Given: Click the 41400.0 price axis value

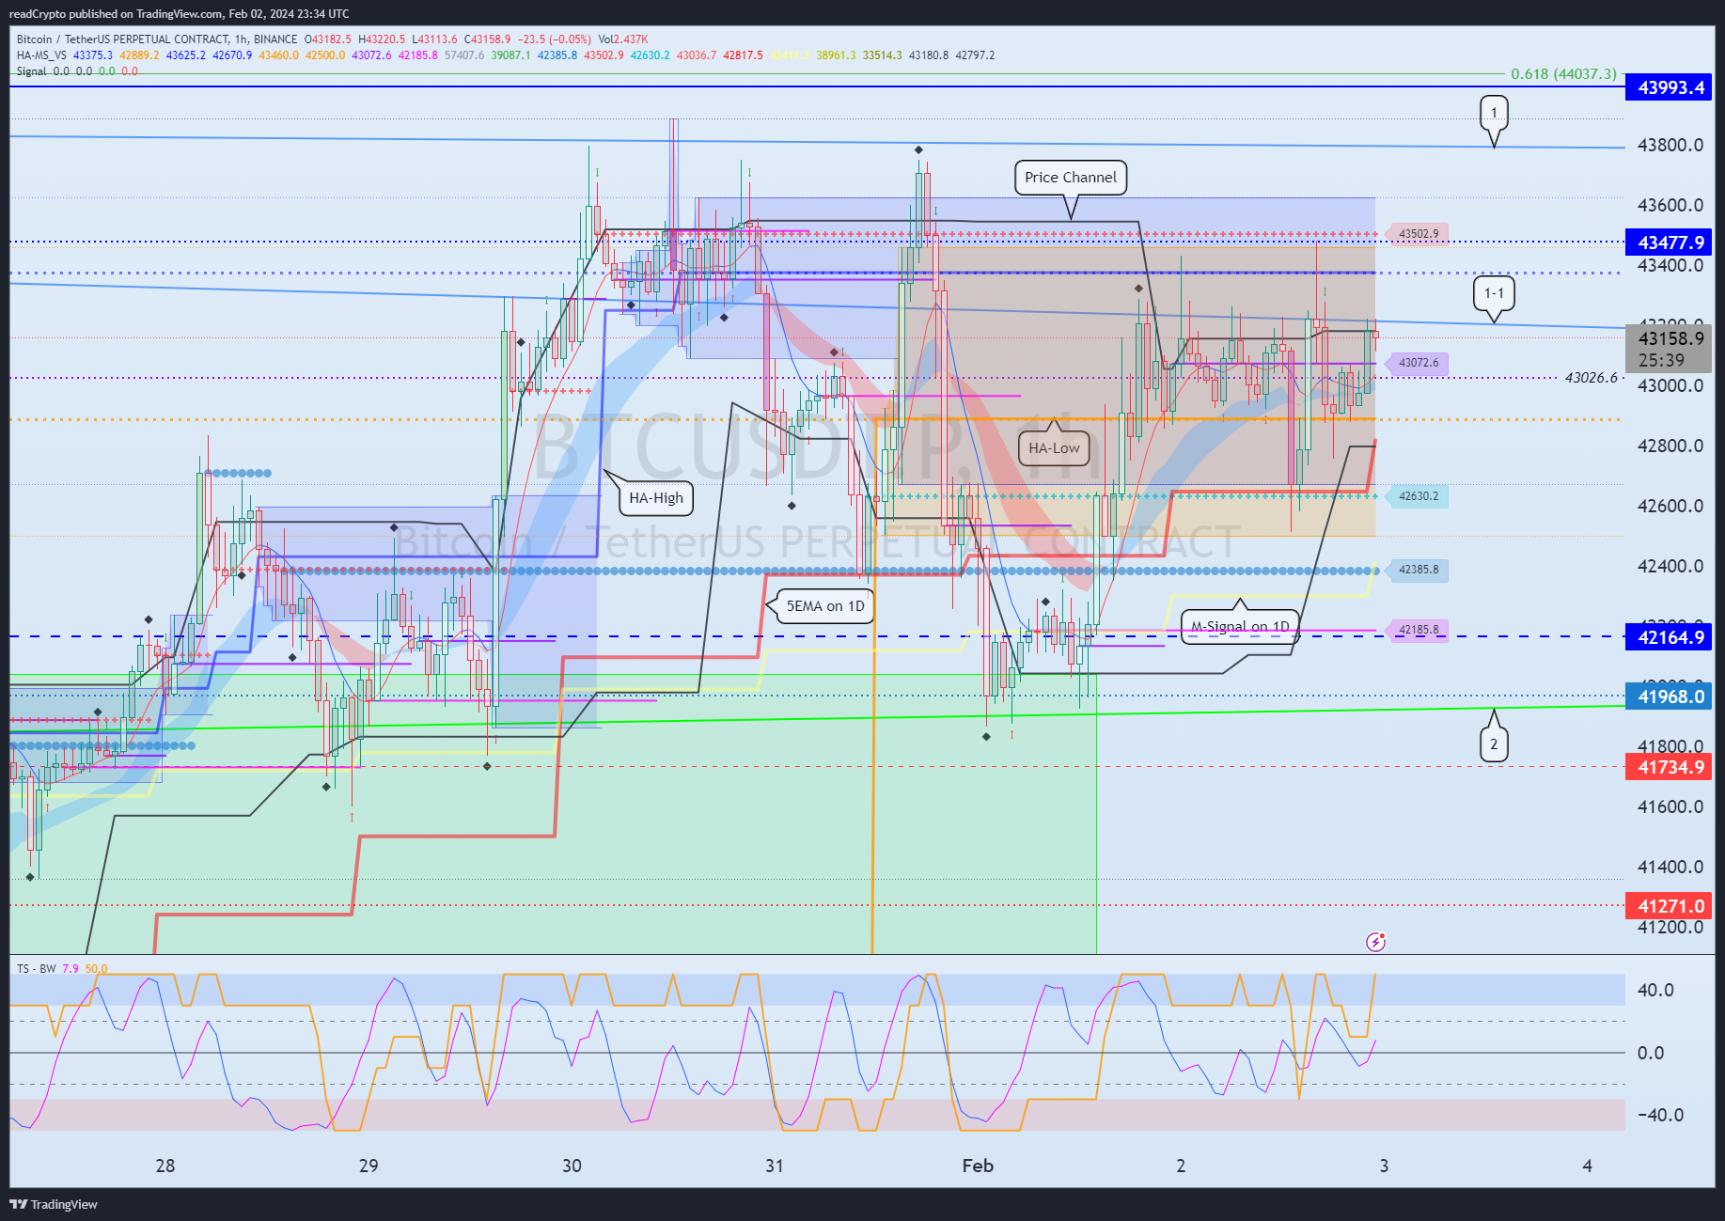Looking at the screenshot, I should point(1670,867).
